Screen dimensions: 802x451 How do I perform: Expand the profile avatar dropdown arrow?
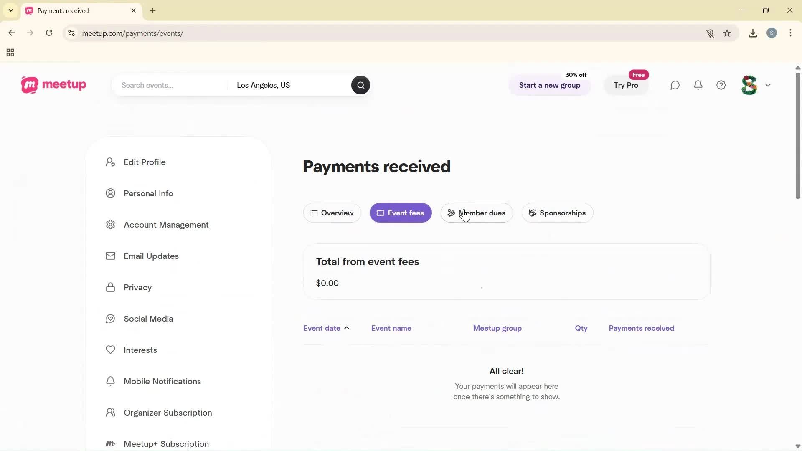click(x=768, y=85)
